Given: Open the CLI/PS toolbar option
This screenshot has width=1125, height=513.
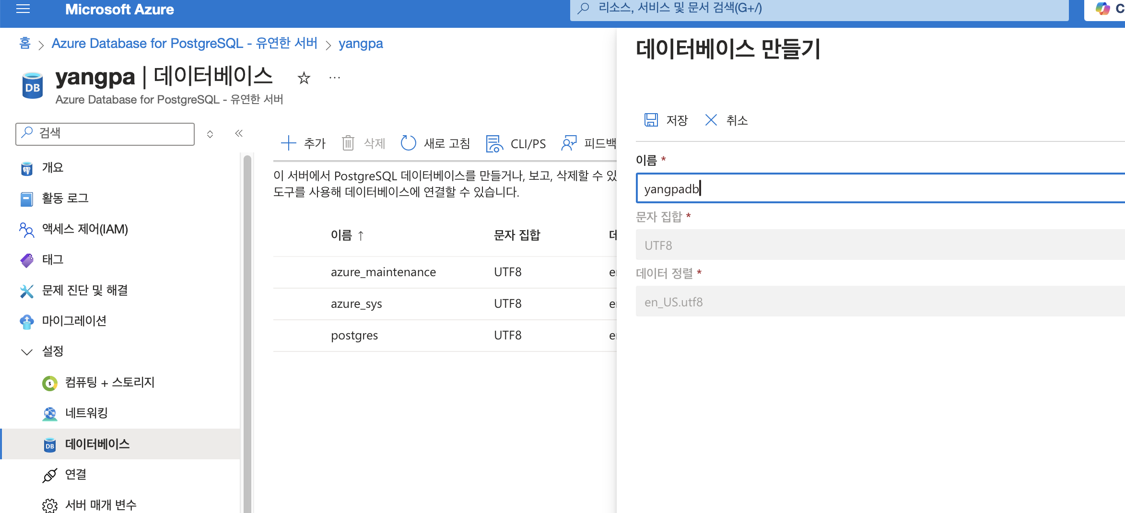Looking at the screenshot, I should pos(516,144).
